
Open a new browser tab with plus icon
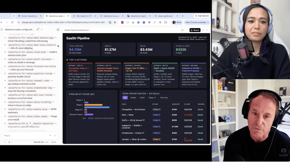tap(182, 16)
